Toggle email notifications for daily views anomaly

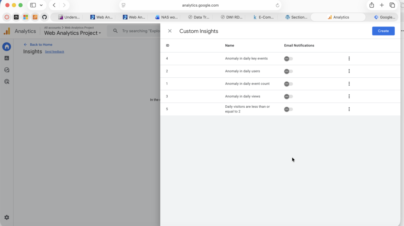[x=288, y=97]
